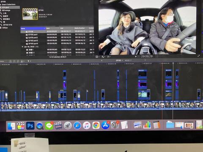This screenshot has width=203, height=152.
Task: Toggle the audio meters next to timecode
Action: [x=157, y=57]
